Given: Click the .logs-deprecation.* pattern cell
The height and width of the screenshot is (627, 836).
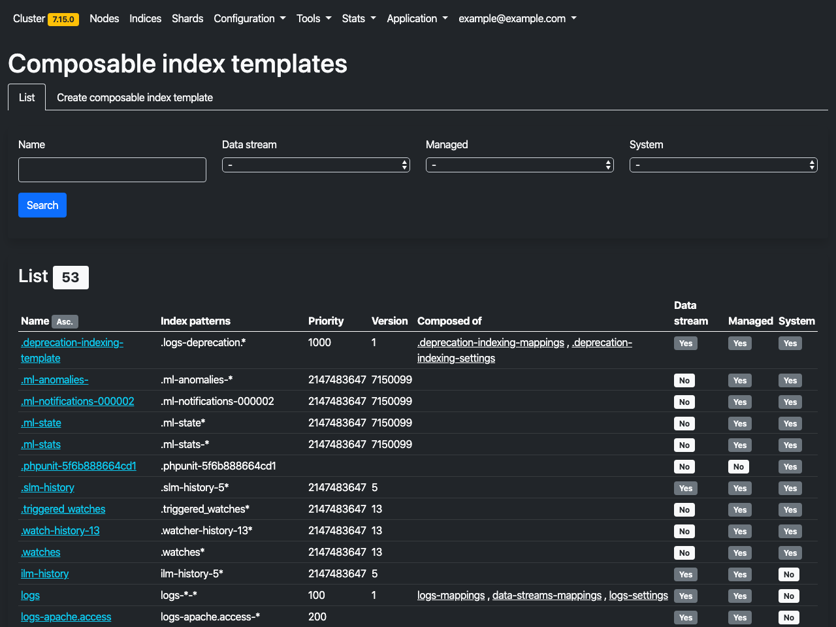Looking at the screenshot, I should coord(203,342).
